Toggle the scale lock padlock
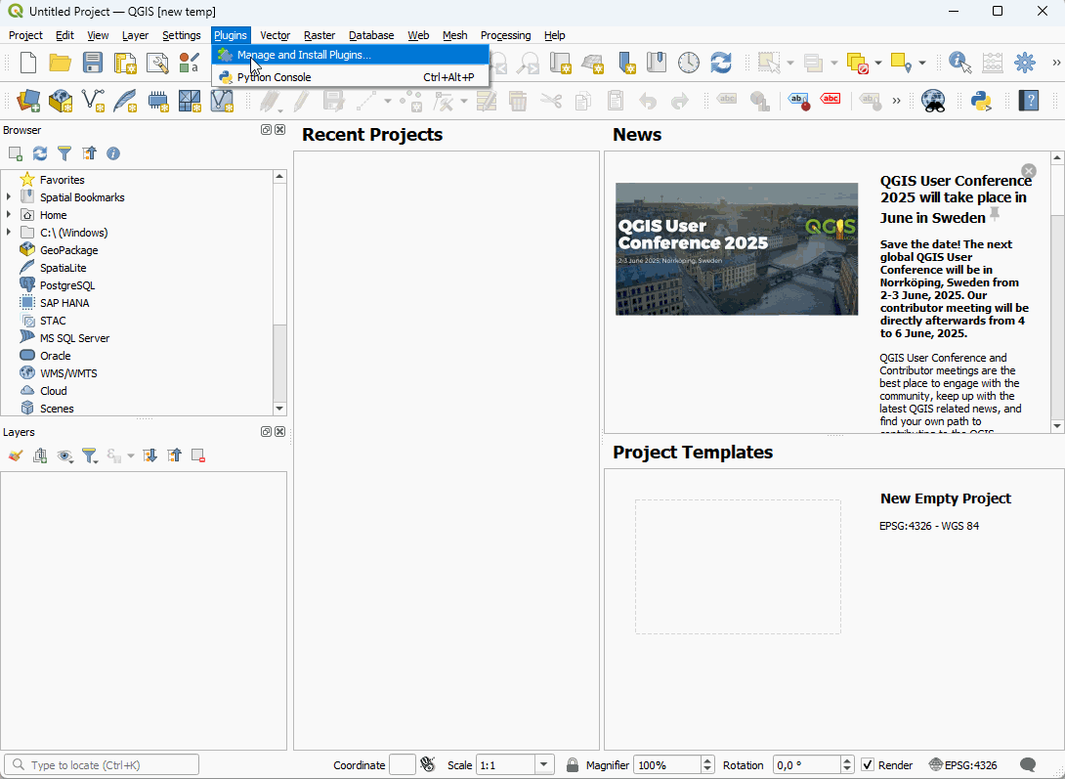The width and height of the screenshot is (1065, 779). pyautogui.click(x=573, y=764)
